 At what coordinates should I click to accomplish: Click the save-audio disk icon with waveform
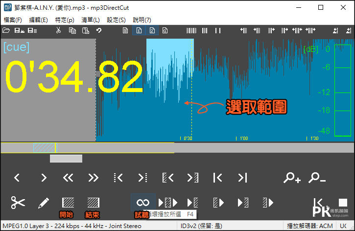(x=19, y=30)
